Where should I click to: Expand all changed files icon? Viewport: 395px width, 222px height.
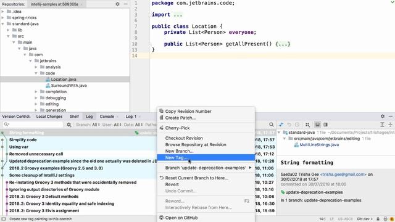coord(382,125)
